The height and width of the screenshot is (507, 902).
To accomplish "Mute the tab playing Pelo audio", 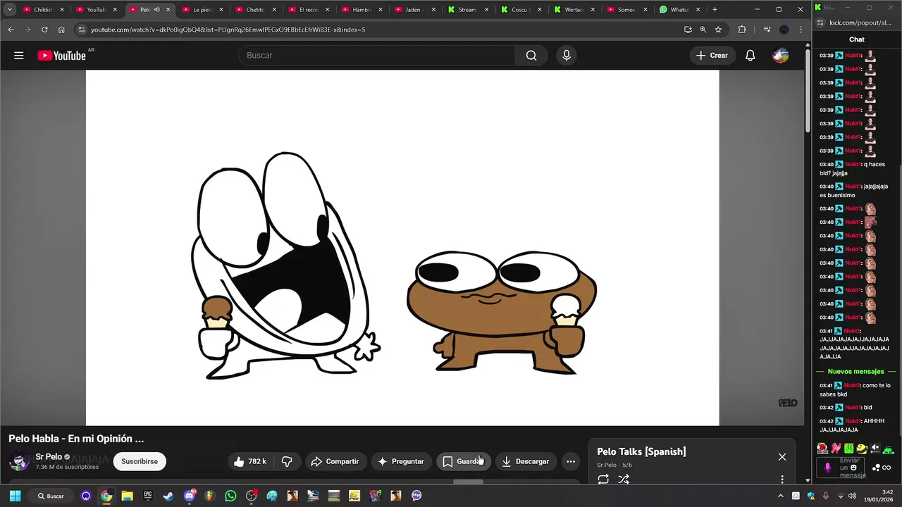I will (x=156, y=10).
